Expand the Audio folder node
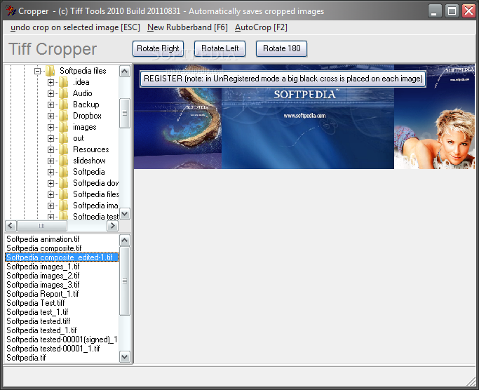Image resolution: width=479 pixels, height=390 pixels. (x=50, y=93)
